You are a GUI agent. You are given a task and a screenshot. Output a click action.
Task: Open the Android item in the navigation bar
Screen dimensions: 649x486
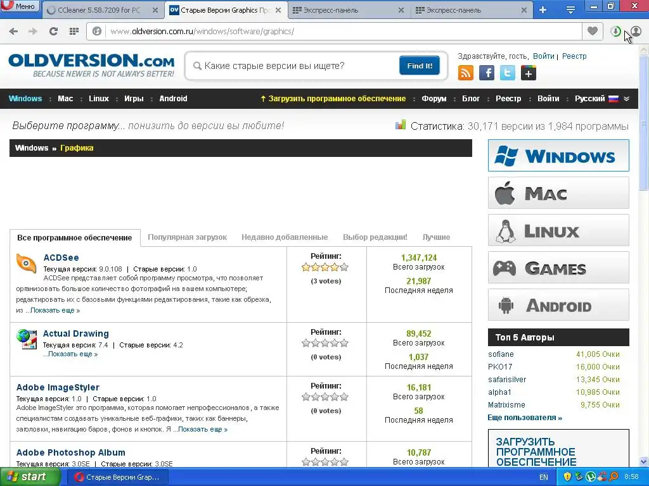[173, 99]
